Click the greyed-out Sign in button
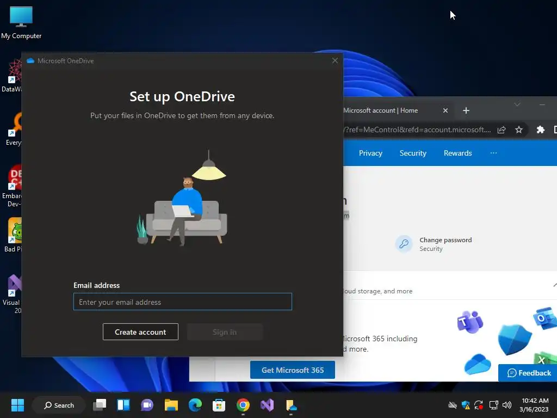The height and width of the screenshot is (418, 557). coord(225,331)
